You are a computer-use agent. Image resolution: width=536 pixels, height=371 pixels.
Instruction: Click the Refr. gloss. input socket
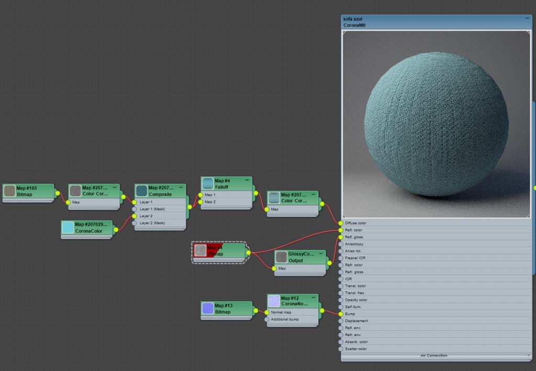click(x=340, y=272)
